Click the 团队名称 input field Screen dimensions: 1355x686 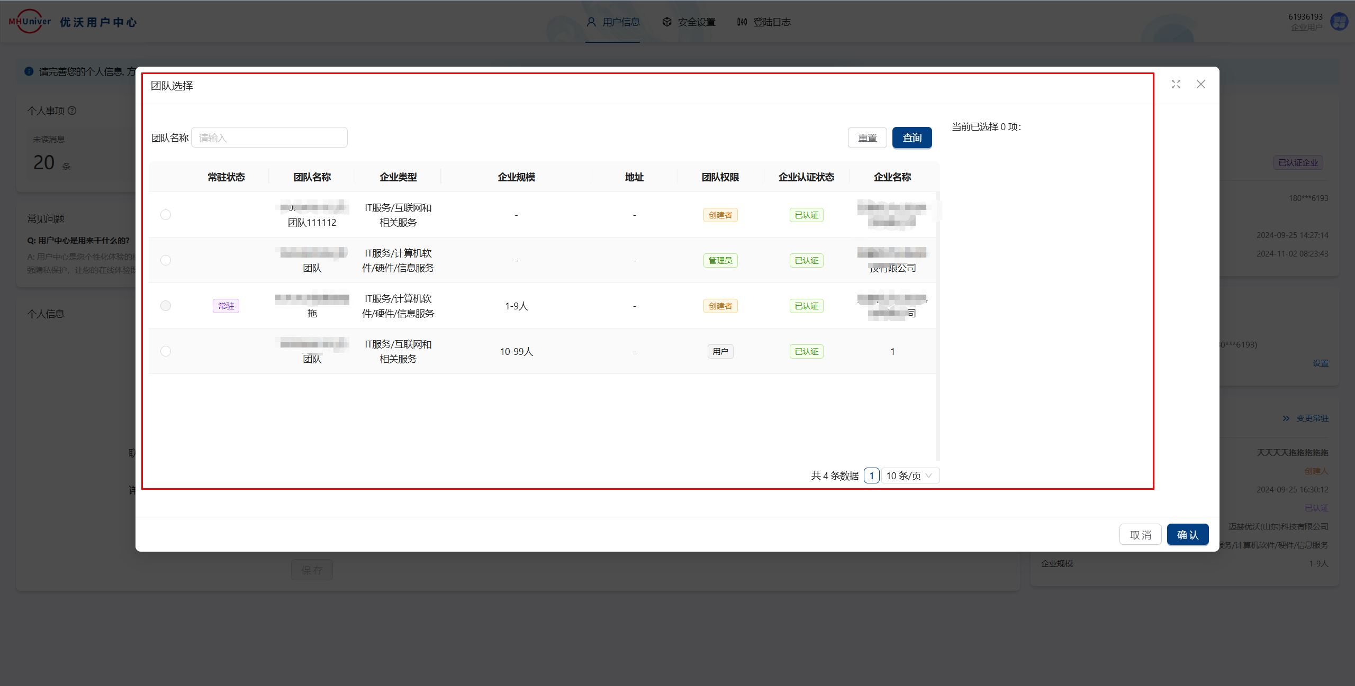[269, 138]
